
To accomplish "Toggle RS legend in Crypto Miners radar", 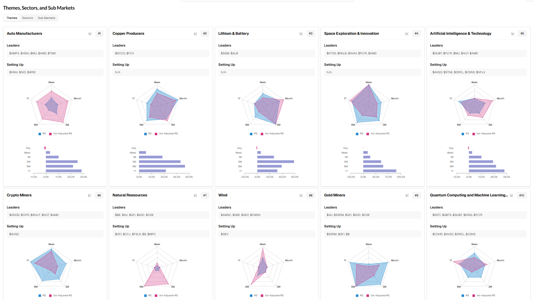I will pos(42,296).
